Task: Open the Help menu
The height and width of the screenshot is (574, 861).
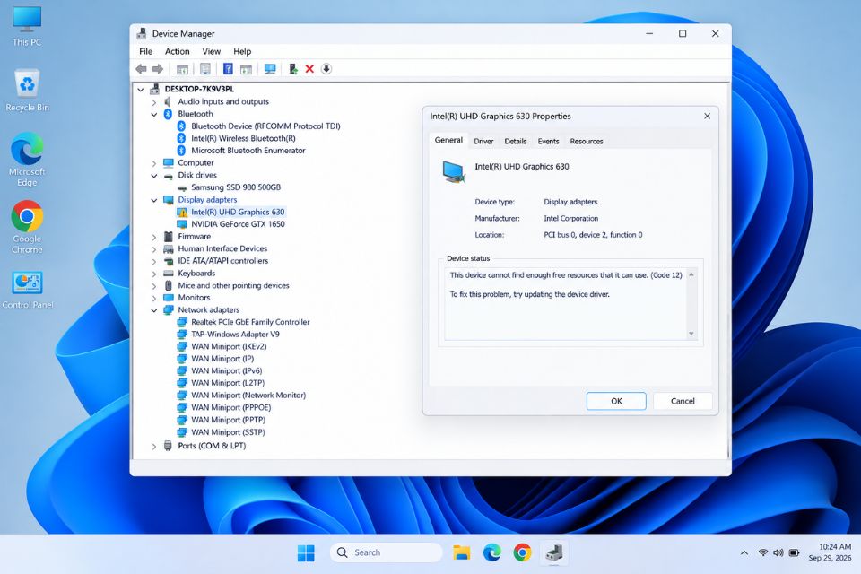Action: pos(242,51)
